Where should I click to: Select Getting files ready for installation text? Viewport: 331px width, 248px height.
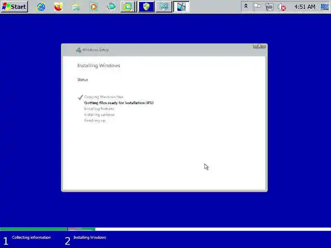point(119,103)
